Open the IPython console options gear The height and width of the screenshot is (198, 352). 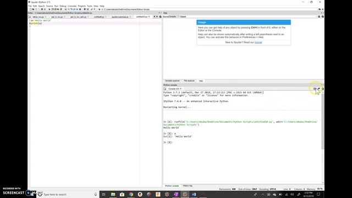323,89
